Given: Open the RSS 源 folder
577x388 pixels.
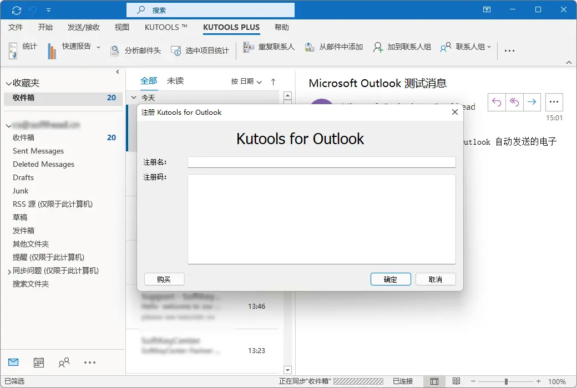Looking at the screenshot, I should pos(53,204).
